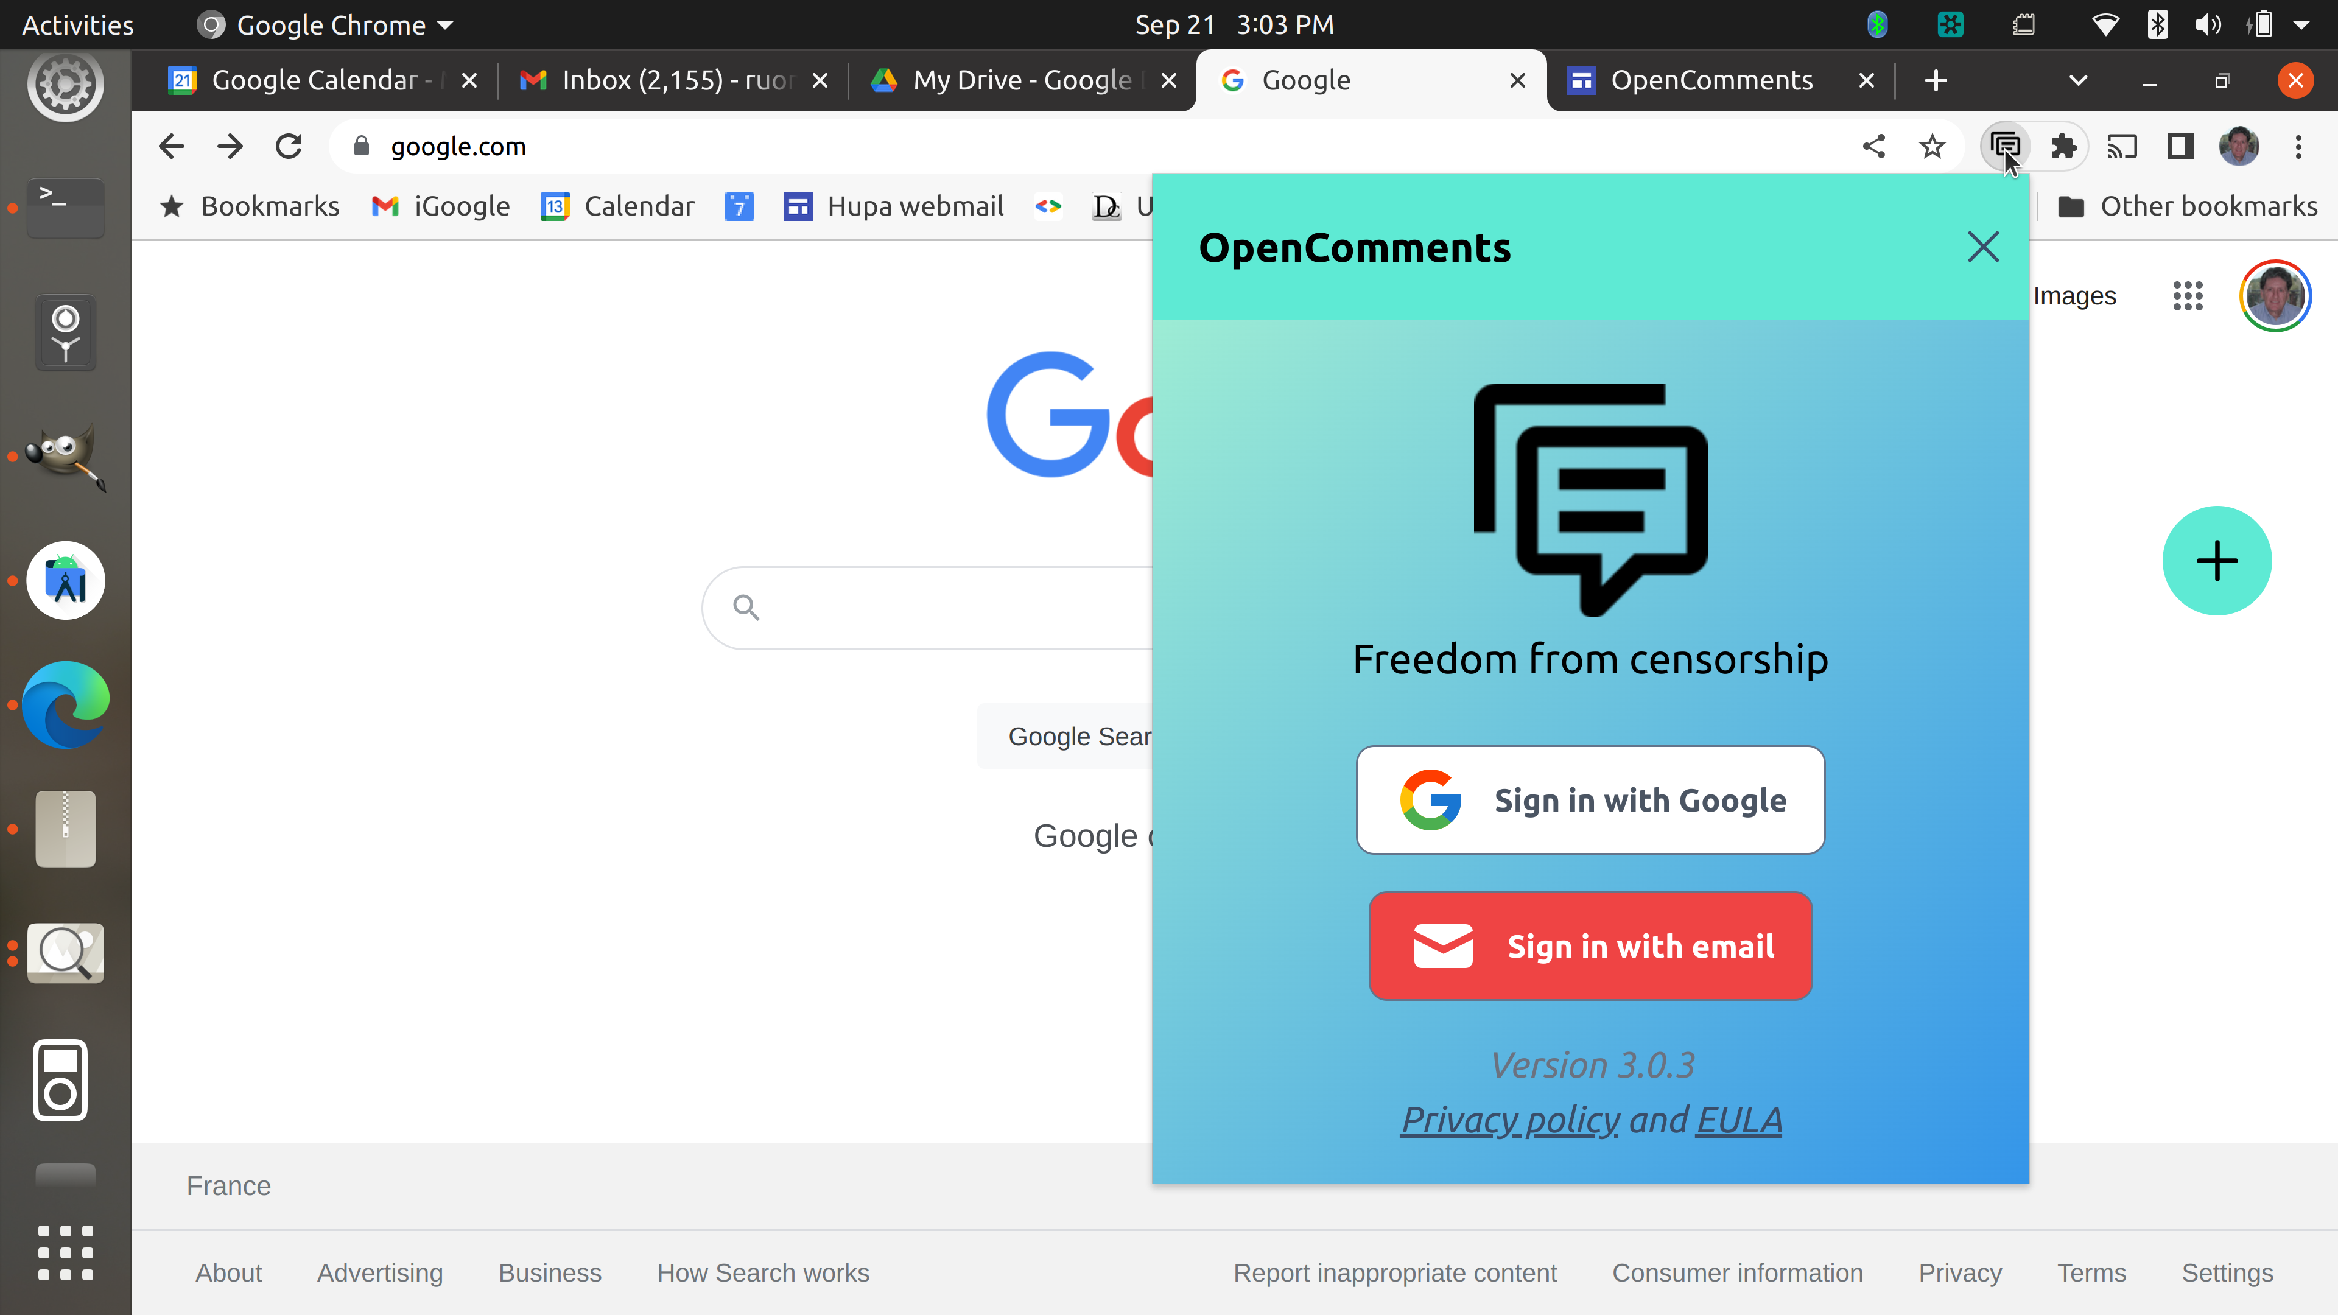The height and width of the screenshot is (1315, 2338).
Task: Click the teal plus floating button
Action: [2216, 560]
